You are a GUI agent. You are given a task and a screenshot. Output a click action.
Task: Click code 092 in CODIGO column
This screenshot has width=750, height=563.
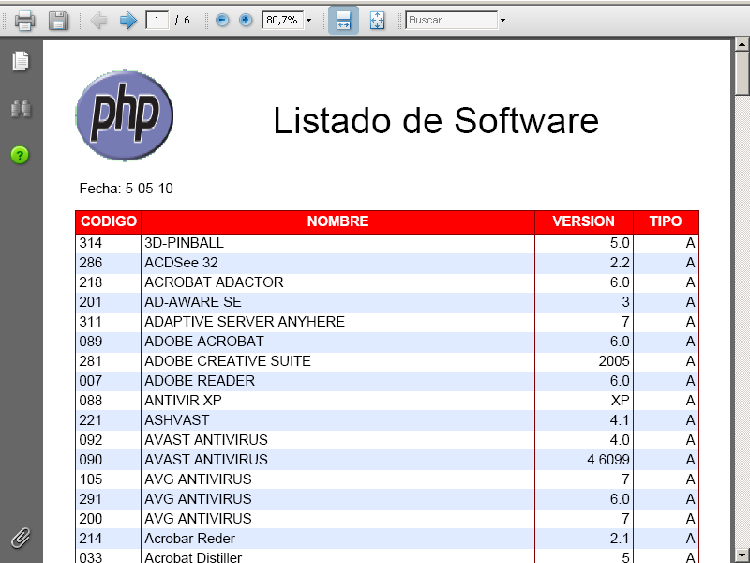pos(90,439)
